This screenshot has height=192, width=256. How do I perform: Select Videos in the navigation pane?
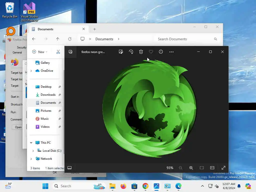(x=45, y=127)
